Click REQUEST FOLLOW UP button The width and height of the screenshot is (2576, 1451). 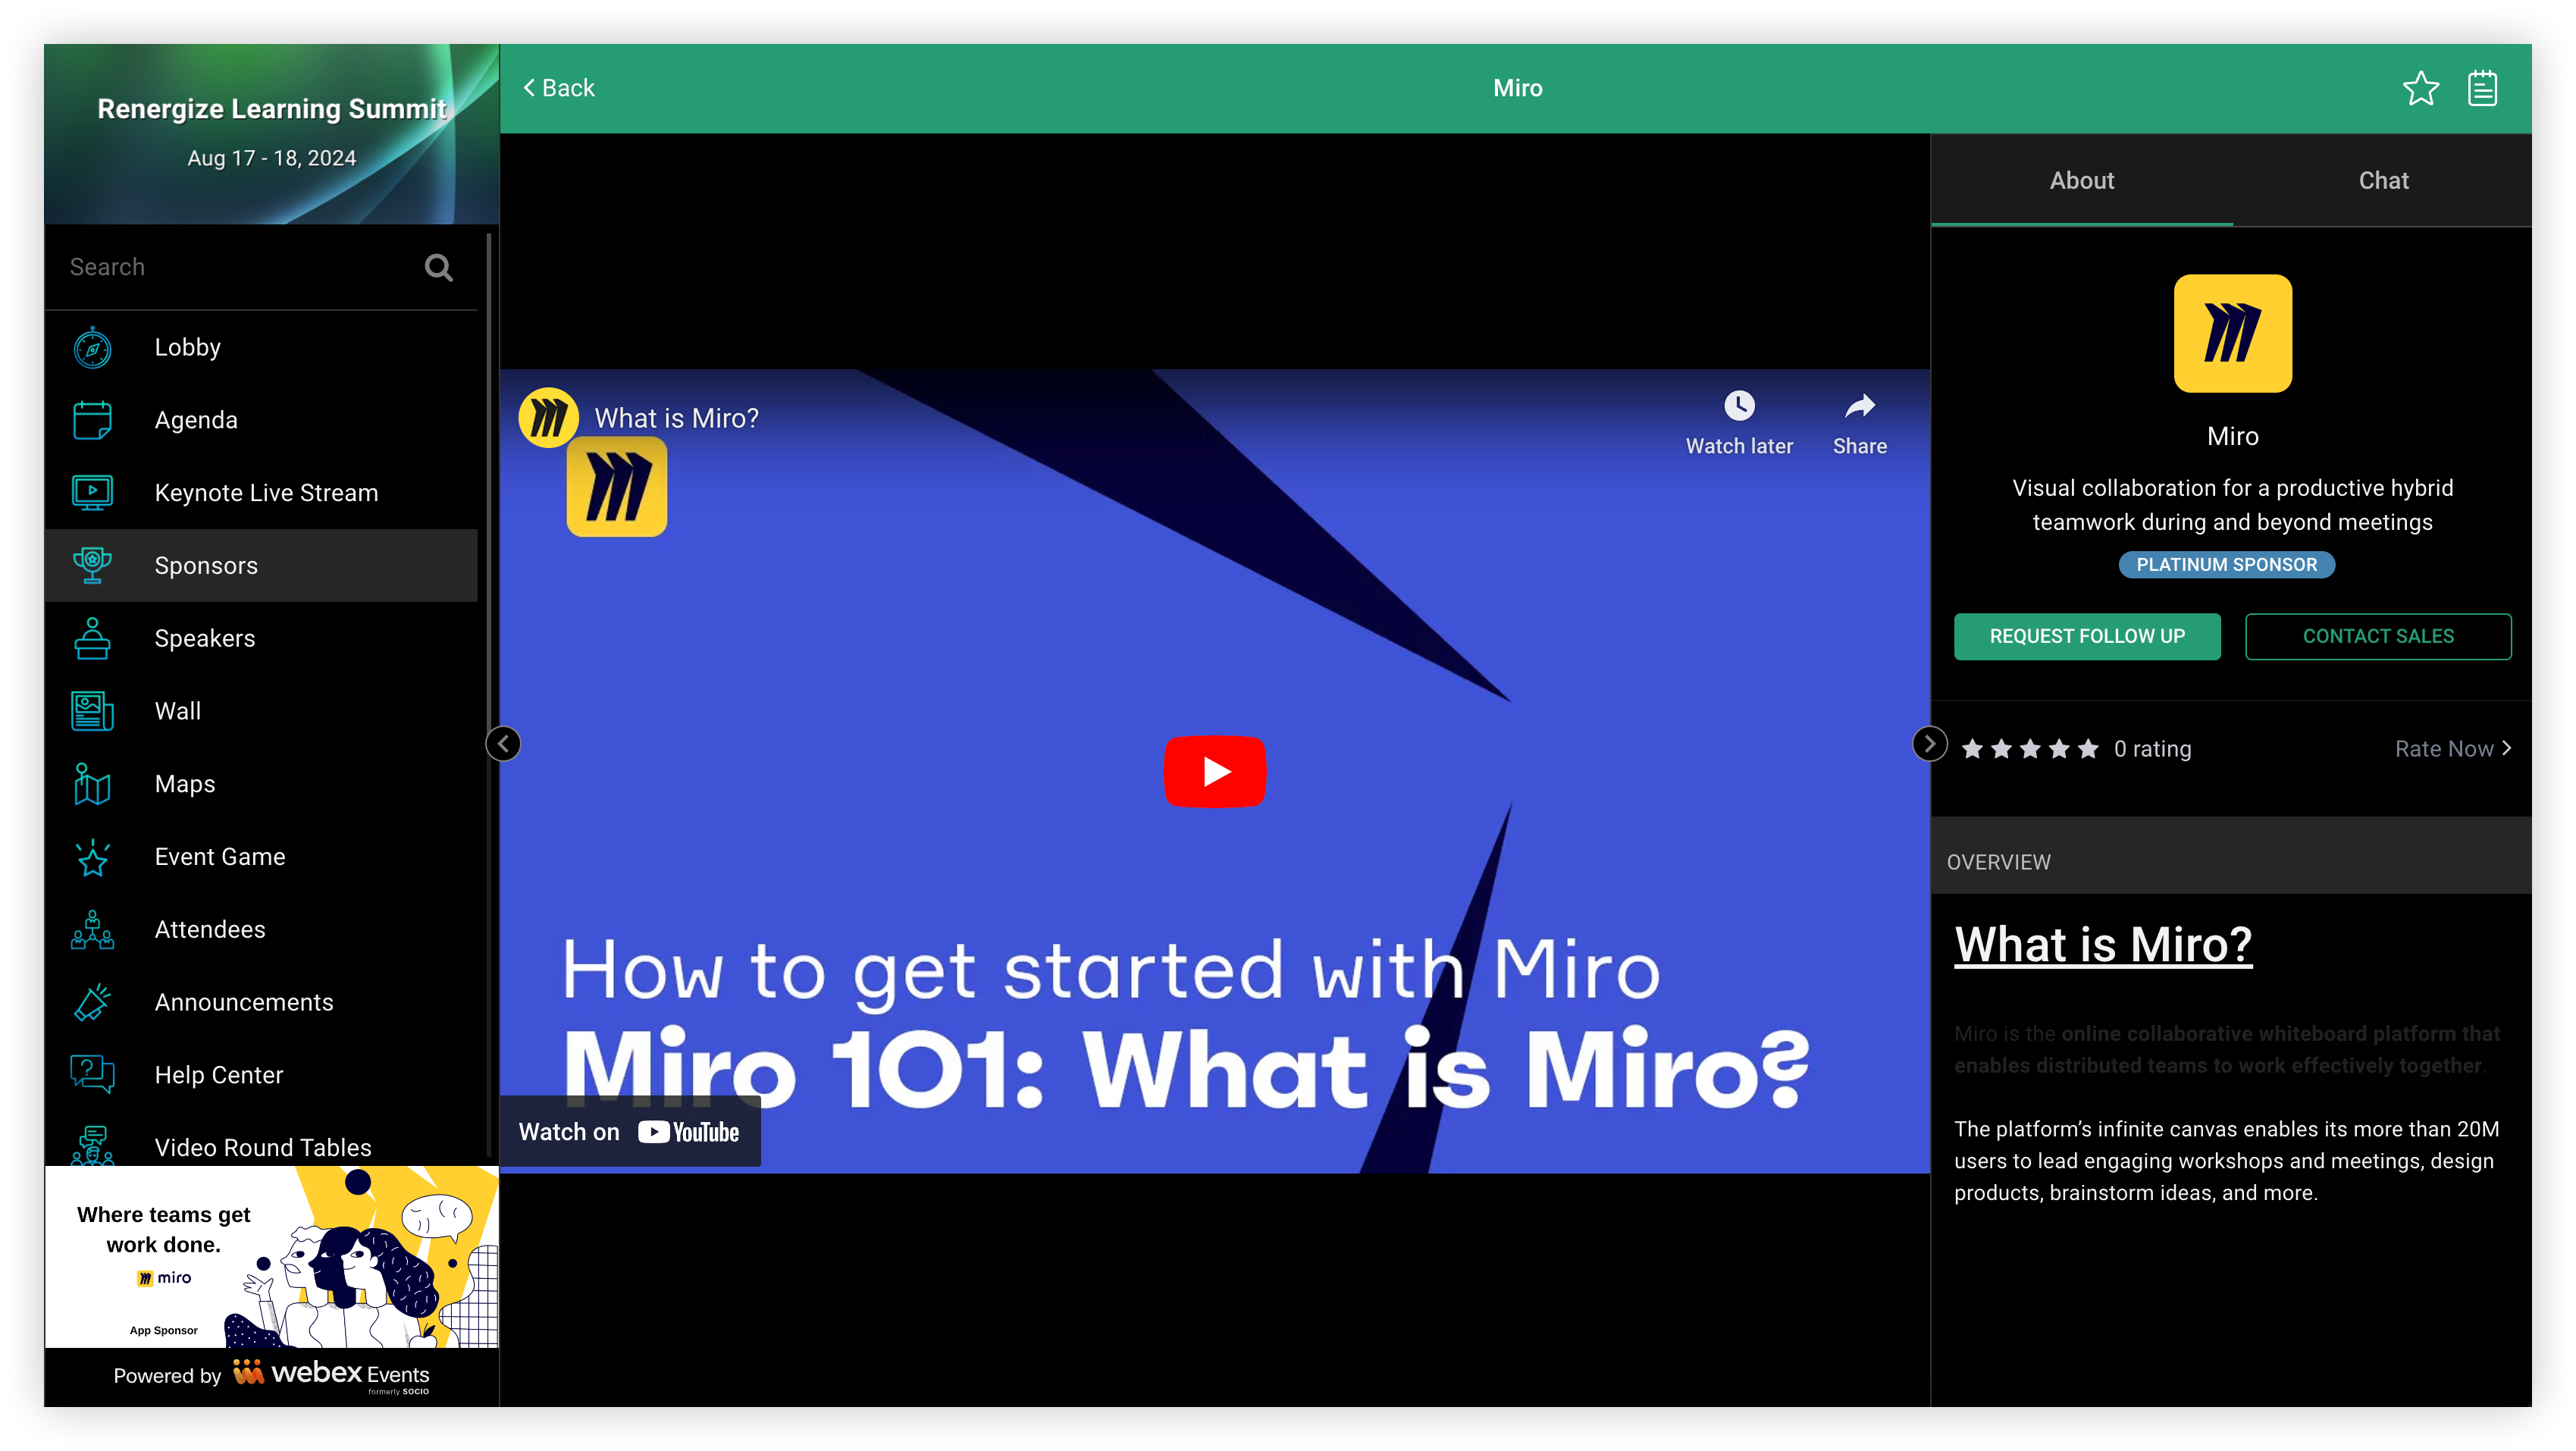tap(2087, 636)
